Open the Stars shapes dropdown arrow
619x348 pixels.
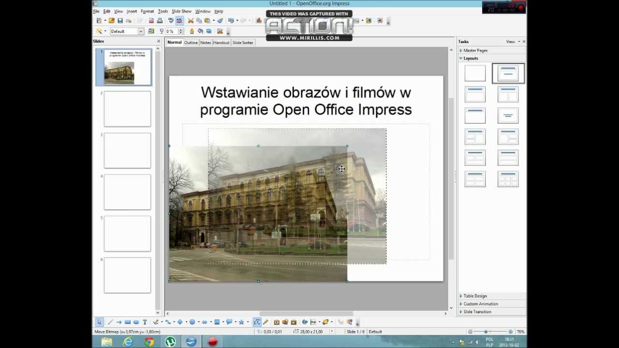click(x=248, y=322)
